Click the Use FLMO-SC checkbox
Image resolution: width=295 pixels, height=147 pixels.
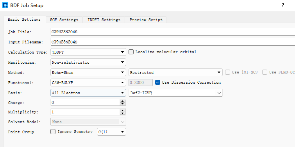pos(265,72)
